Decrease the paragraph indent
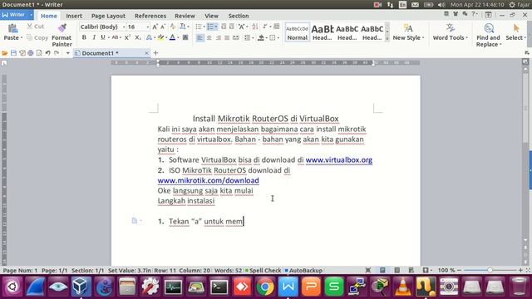 click(x=224, y=27)
